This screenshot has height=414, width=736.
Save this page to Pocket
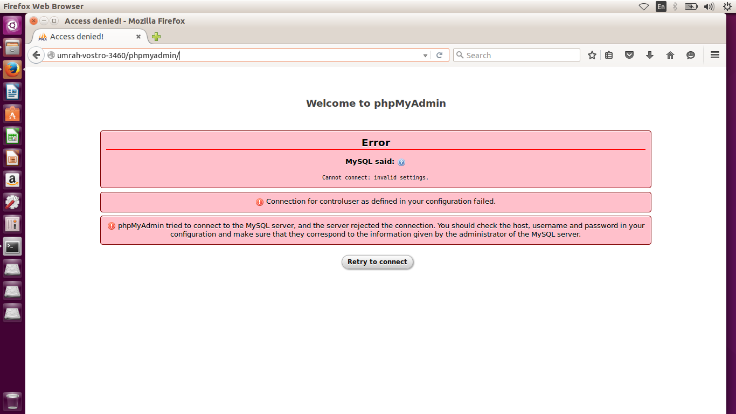pyautogui.click(x=629, y=55)
